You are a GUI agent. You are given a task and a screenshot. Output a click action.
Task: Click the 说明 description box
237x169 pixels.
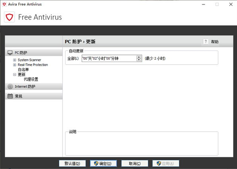tap(142, 144)
